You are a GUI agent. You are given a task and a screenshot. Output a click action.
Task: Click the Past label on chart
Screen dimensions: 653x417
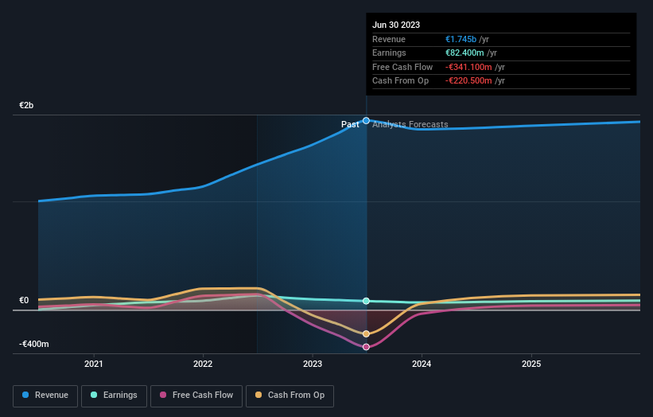350,124
